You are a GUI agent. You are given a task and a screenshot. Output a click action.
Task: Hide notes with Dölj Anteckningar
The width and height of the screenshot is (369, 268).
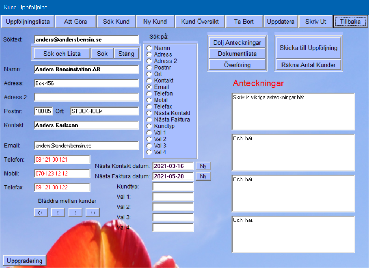click(x=237, y=42)
